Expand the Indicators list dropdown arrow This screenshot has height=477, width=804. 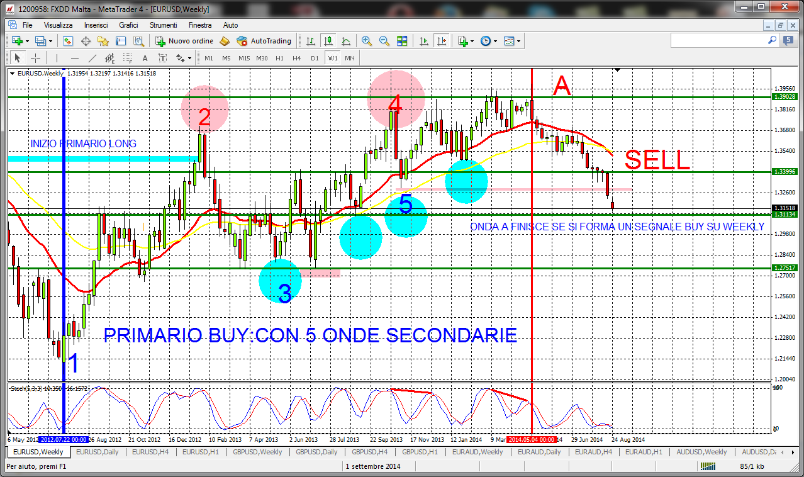(x=472, y=41)
